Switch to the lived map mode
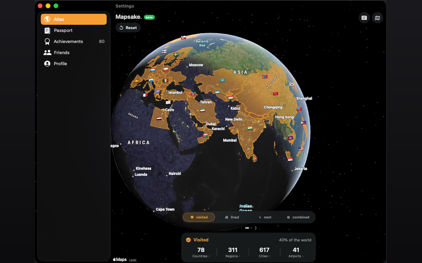422x263 pixels. (x=232, y=217)
